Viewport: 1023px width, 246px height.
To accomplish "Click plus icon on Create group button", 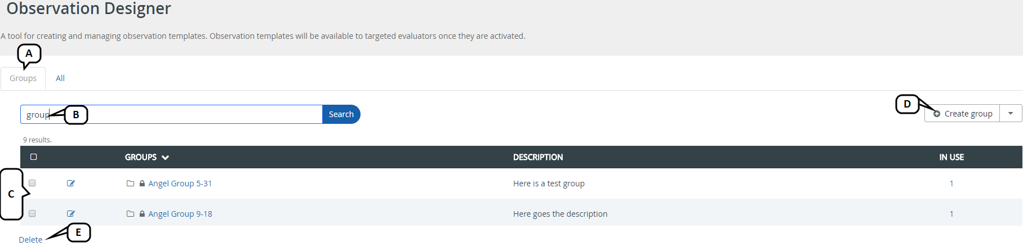I will (x=937, y=114).
